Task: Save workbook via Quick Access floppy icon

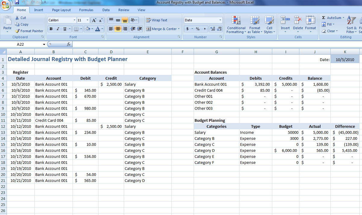Action: [17, 2]
